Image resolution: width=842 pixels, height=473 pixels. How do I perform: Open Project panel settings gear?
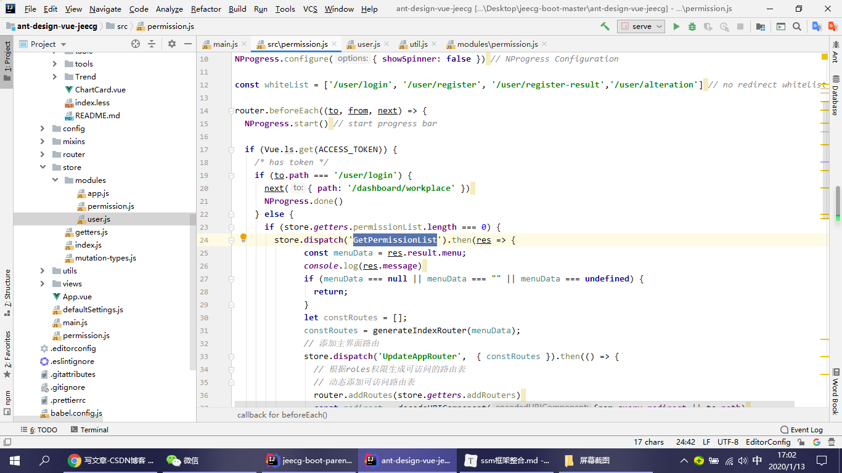pyautogui.click(x=172, y=44)
